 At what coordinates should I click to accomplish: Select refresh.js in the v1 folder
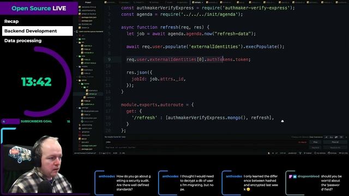[93, 94]
